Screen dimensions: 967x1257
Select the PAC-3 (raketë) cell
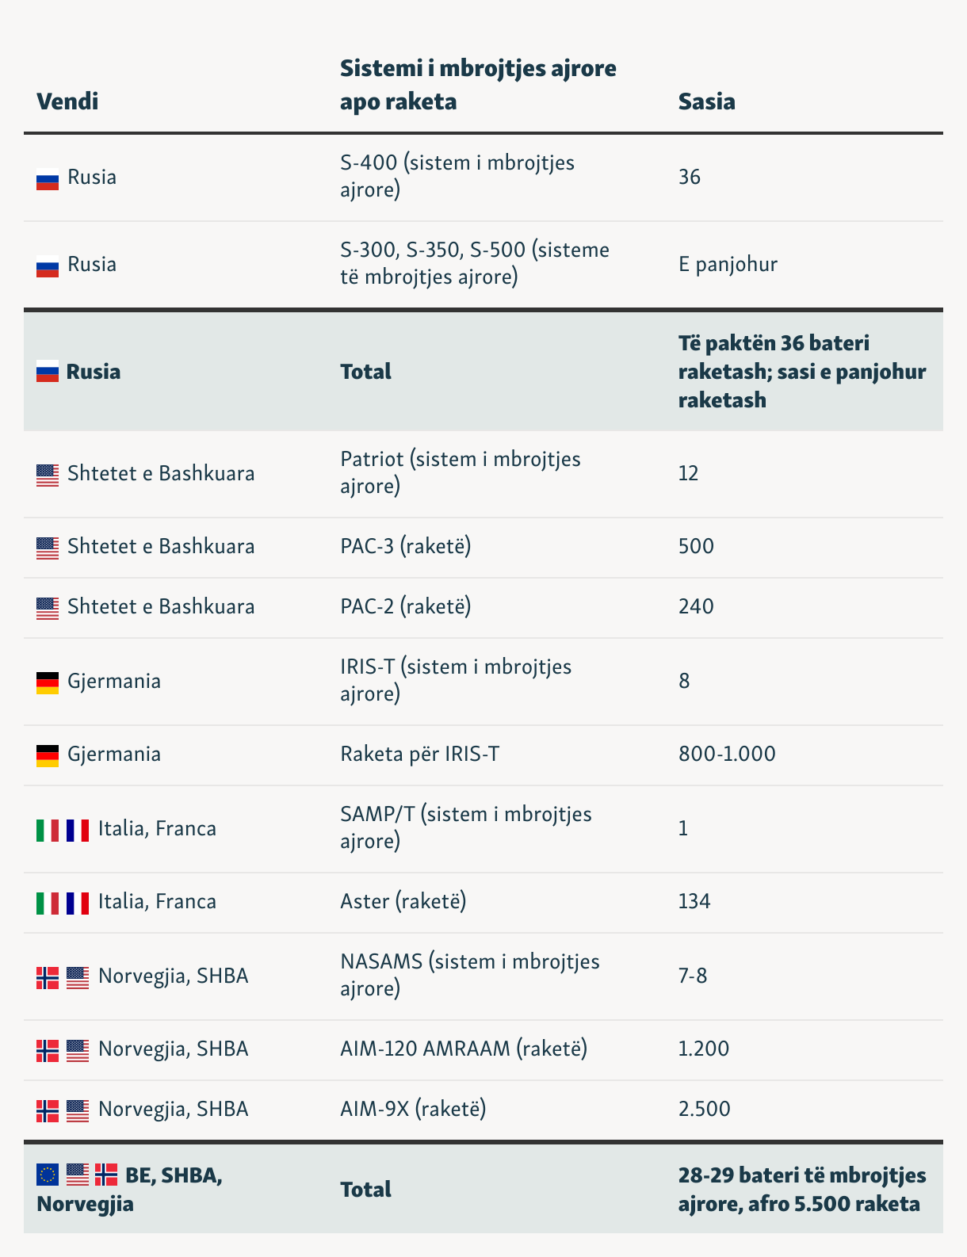[406, 546]
